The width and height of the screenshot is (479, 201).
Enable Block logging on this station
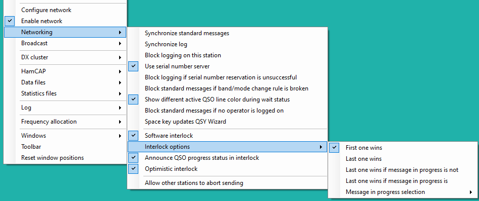[x=227, y=55]
